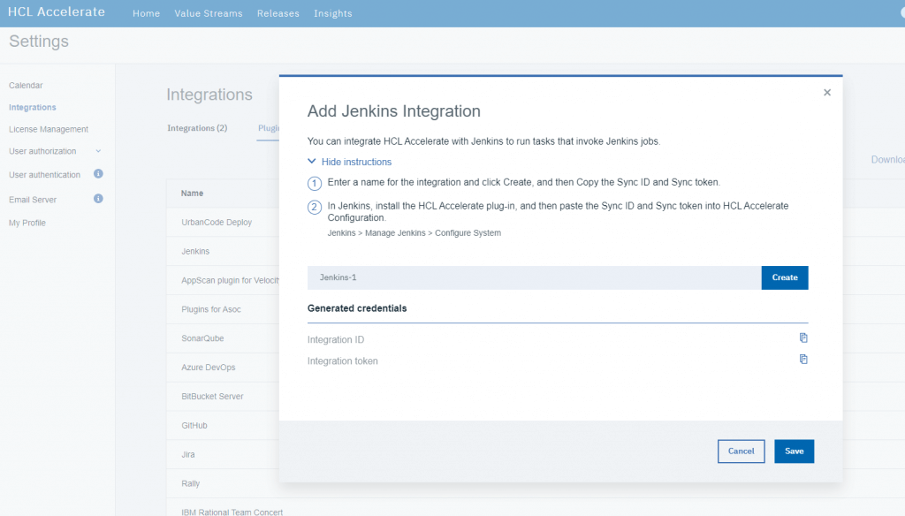
Task: Click the HCL Accelerate logo
Action: coord(56,11)
